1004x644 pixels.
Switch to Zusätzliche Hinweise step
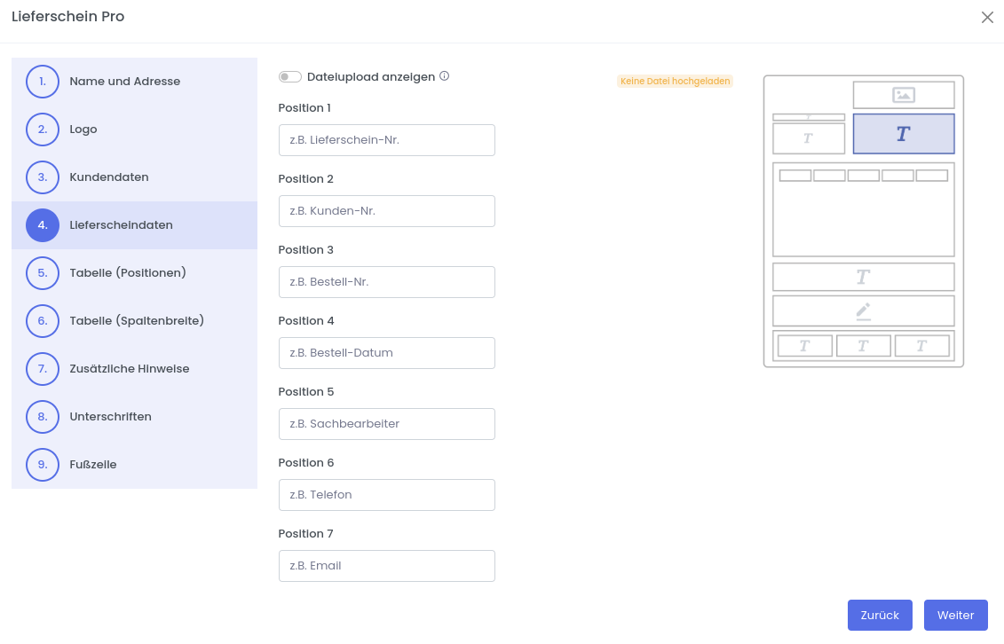click(x=130, y=369)
